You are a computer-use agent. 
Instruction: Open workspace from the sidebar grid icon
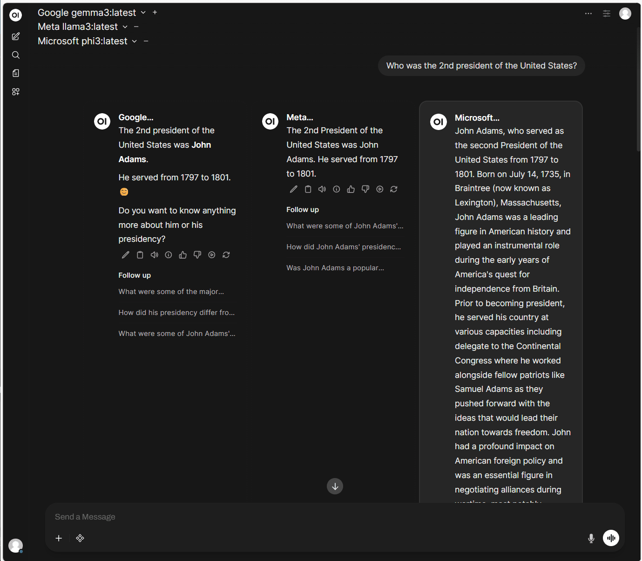coord(16,92)
